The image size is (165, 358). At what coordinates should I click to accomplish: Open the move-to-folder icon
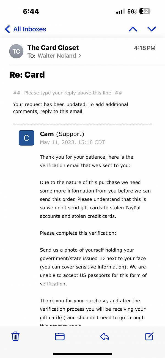point(60,337)
